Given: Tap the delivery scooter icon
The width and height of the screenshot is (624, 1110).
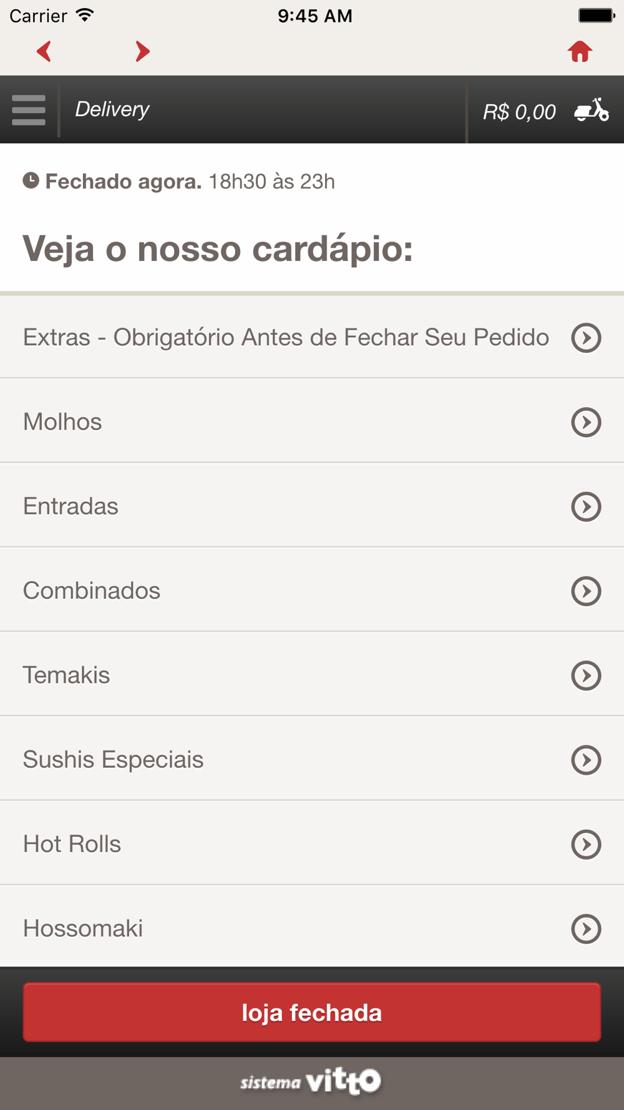Looking at the screenshot, I should pos(591,110).
